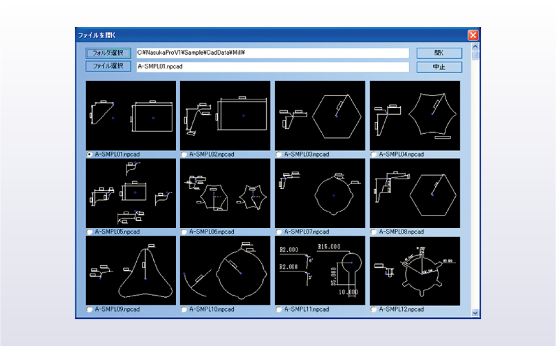Select the A-SMPL02.npcad radio button
This screenshot has height=346, width=556.
click(183, 154)
